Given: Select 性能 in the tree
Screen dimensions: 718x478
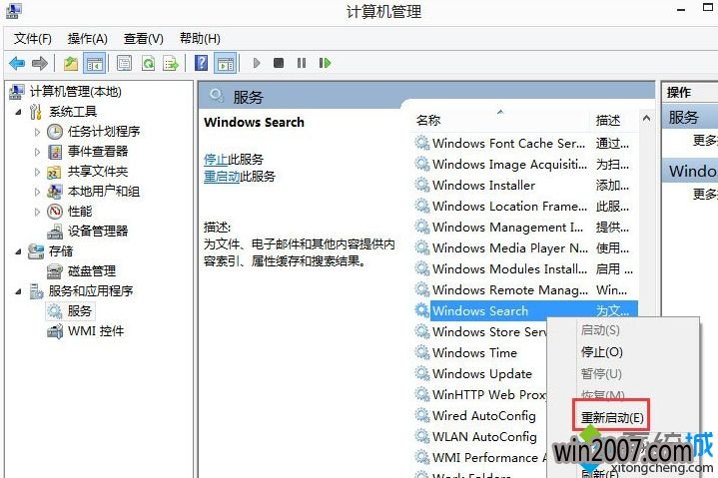Looking at the screenshot, I should click(x=80, y=212).
